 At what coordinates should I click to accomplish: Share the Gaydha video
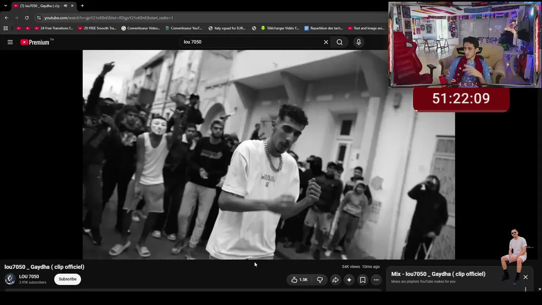coord(335,280)
